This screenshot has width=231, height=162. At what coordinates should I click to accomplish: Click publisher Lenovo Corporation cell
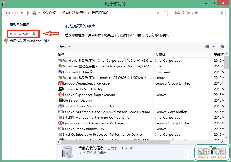[171, 112]
